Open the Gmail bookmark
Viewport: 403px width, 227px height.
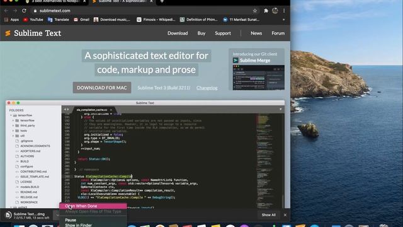point(81,20)
